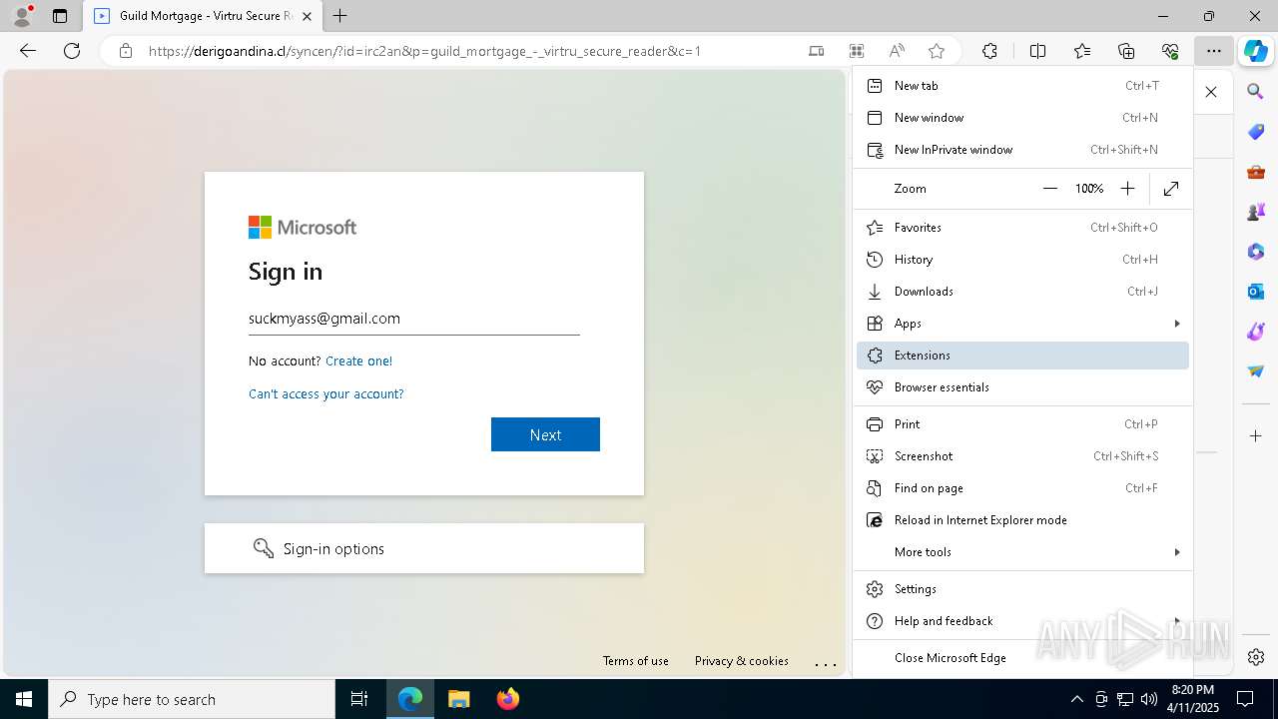Open Settings from the menu
The image size is (1278, 719).
click(1022, 589)
